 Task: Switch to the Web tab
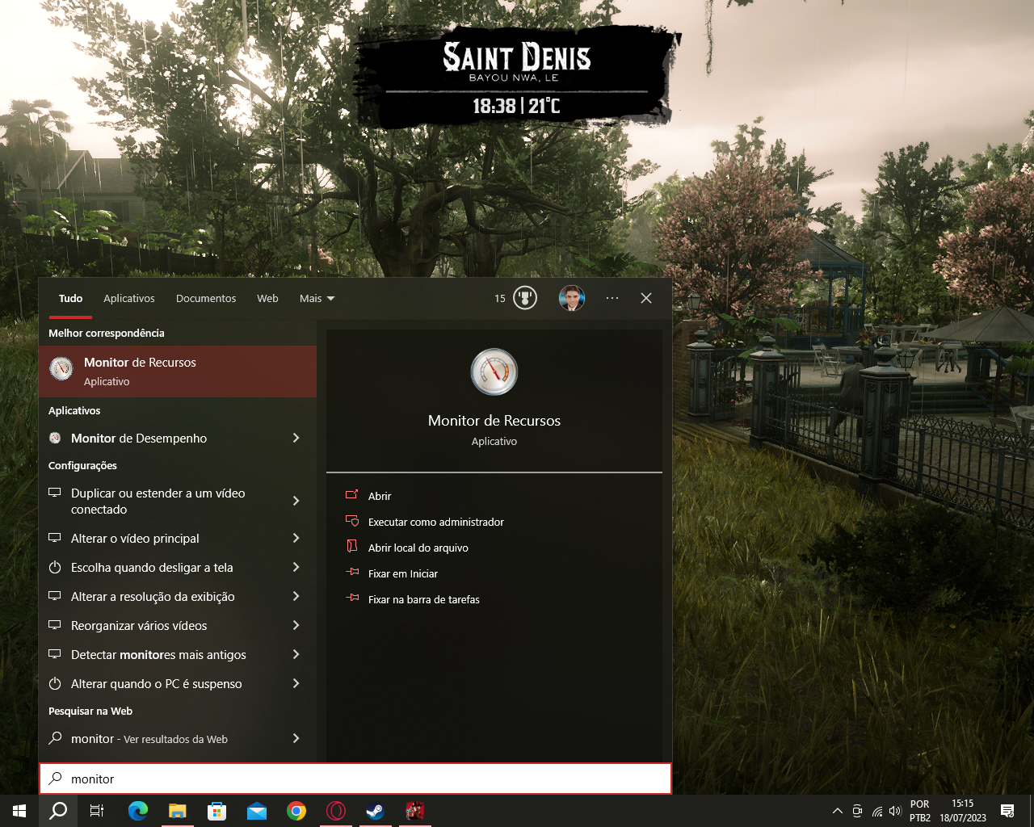pos(267,298)
